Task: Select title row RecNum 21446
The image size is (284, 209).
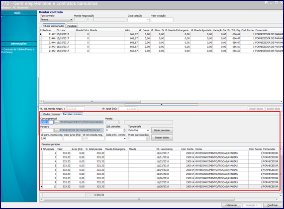Action: [161, 38]
